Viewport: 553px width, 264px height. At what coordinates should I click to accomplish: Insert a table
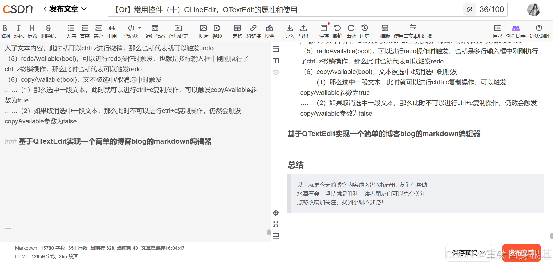pyautogui.click(x=237, y=31)
